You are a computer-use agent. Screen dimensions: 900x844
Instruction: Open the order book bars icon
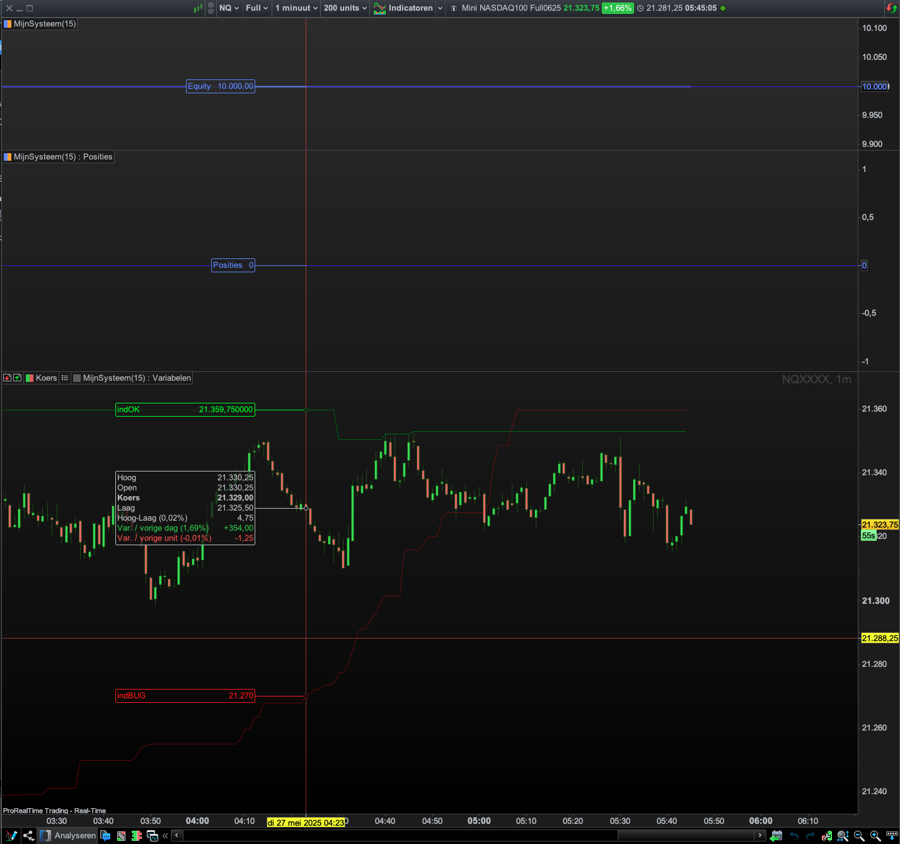coord(136,836)
